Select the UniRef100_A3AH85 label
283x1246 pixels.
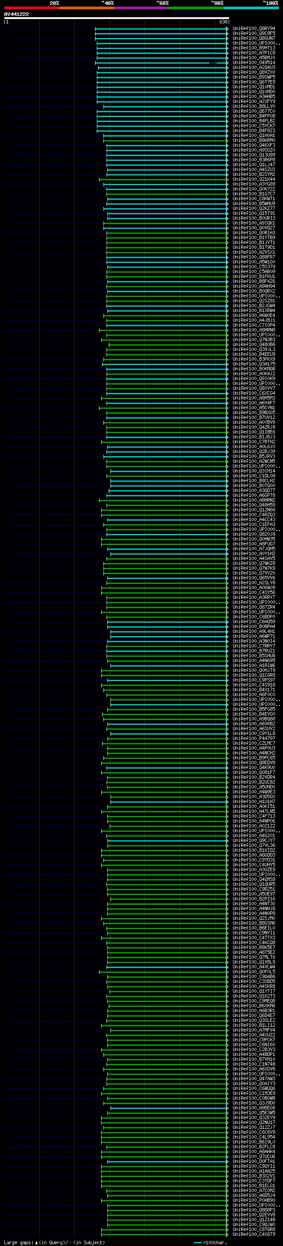254,97
